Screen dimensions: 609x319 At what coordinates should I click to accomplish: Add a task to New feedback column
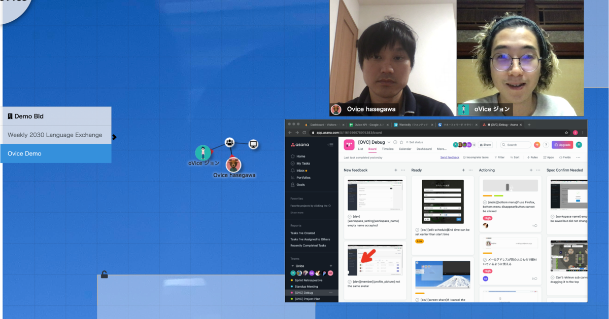396,170
